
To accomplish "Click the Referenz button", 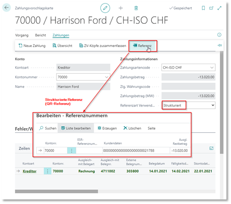I will point(142,45).
